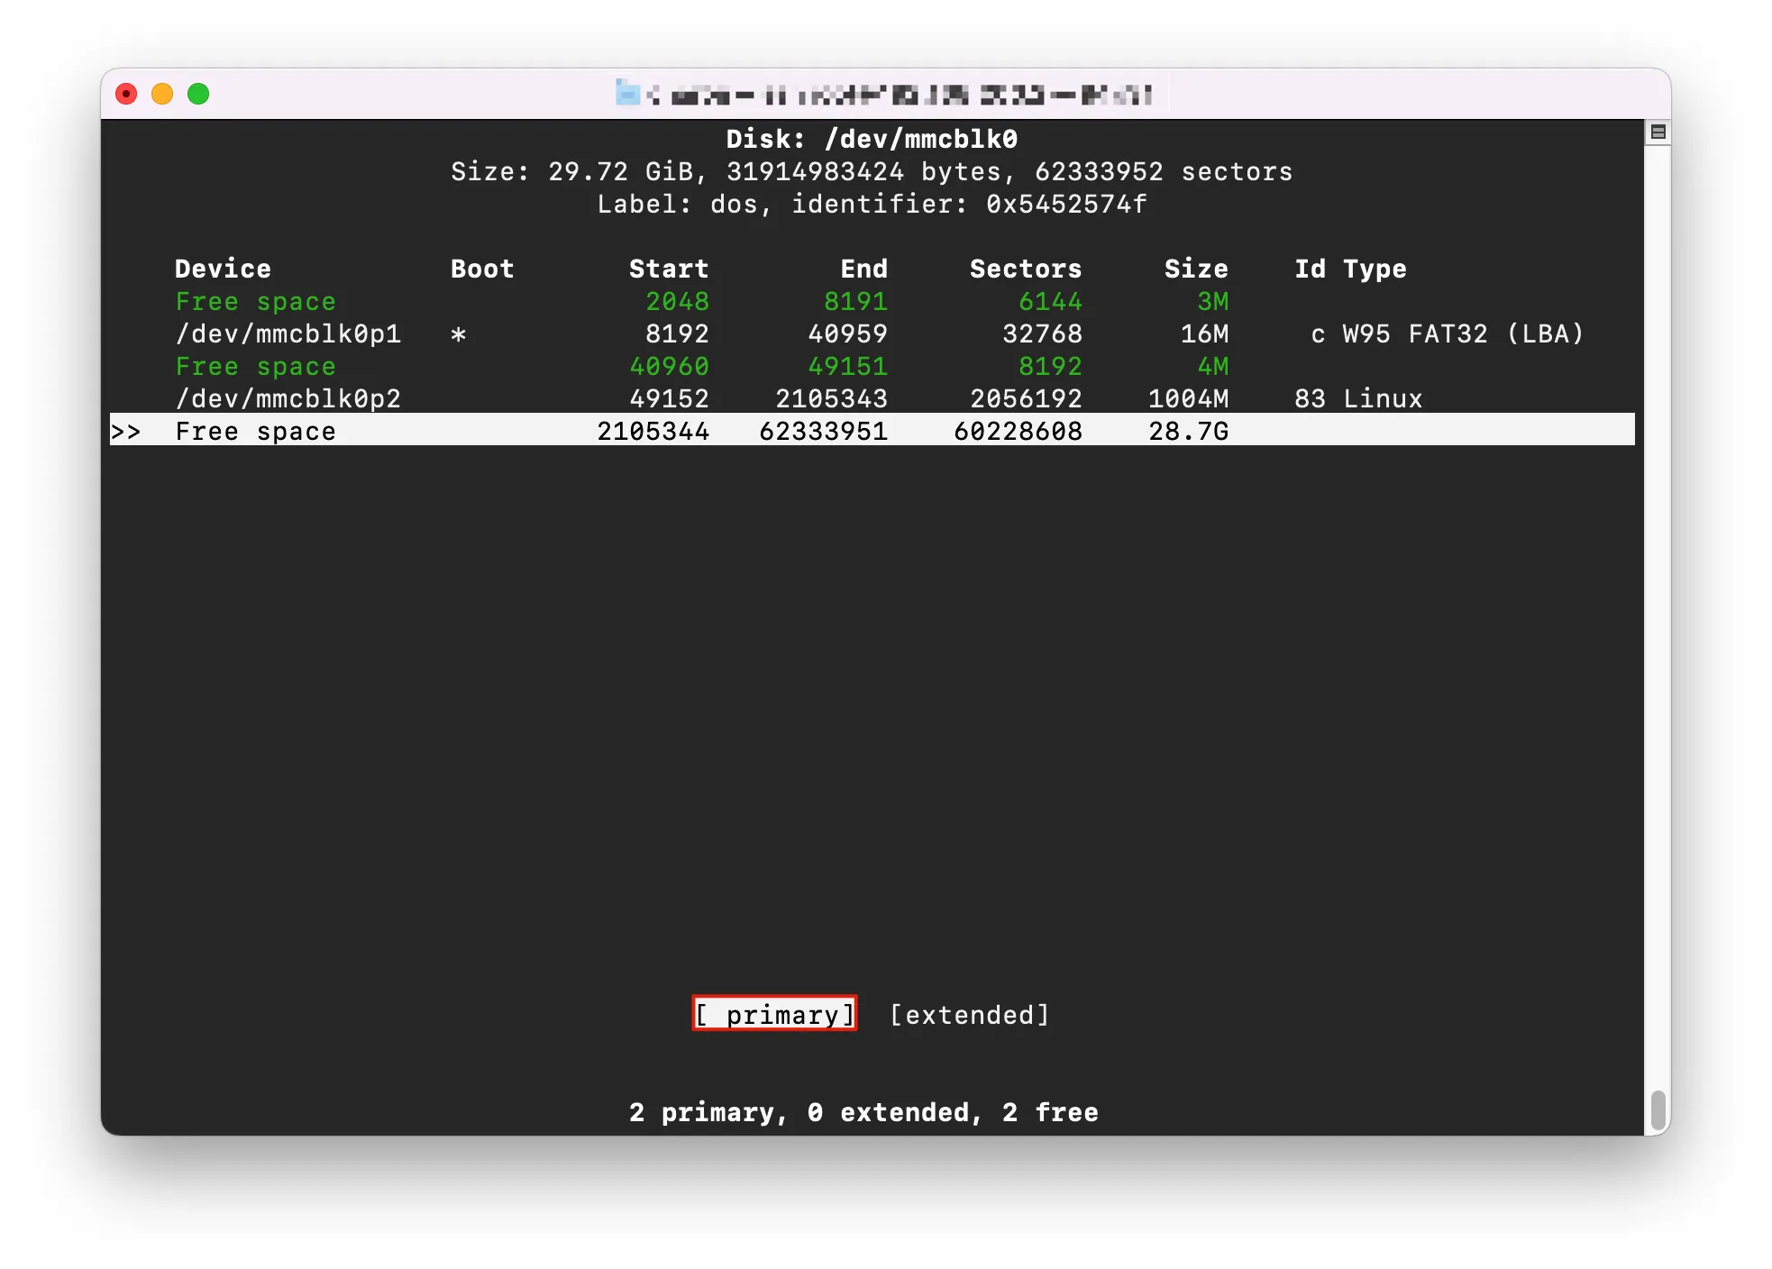Screen dimensions: 1772x1269
Task: Click the 2105344 start sector value
Action: (x=653, y=431)
